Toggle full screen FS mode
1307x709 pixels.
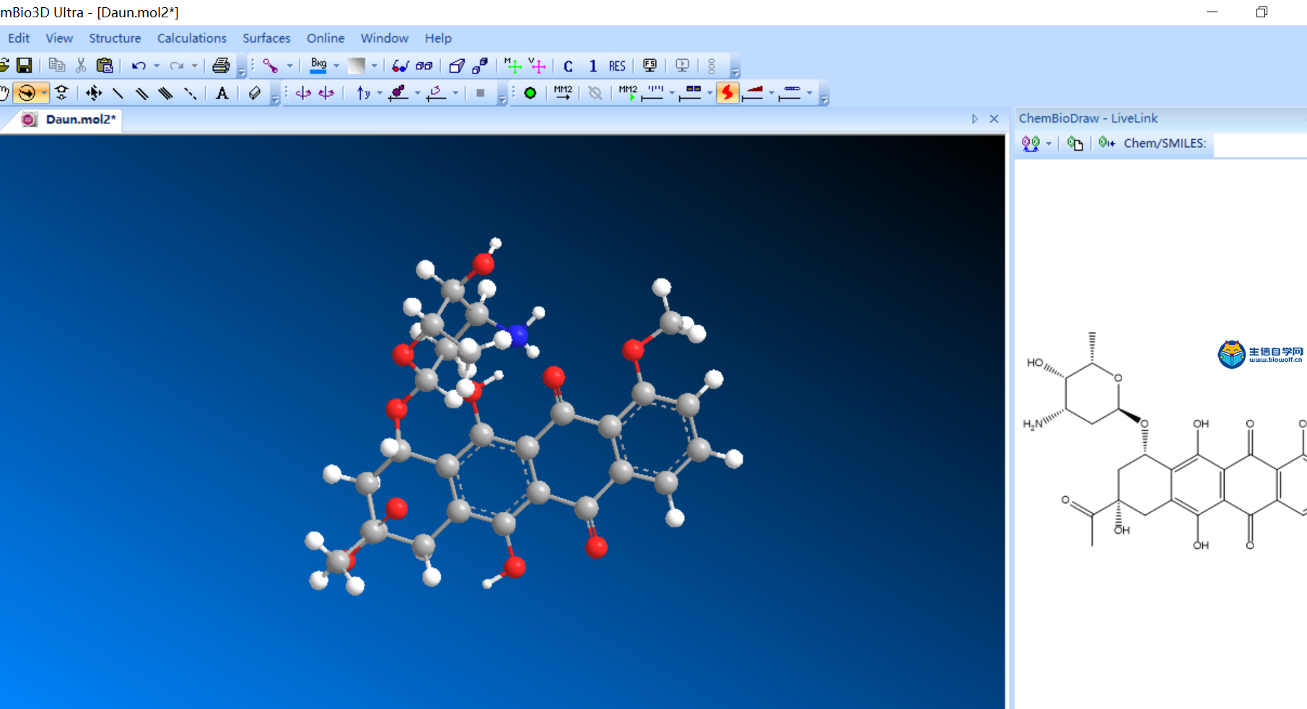coord(650,66)
